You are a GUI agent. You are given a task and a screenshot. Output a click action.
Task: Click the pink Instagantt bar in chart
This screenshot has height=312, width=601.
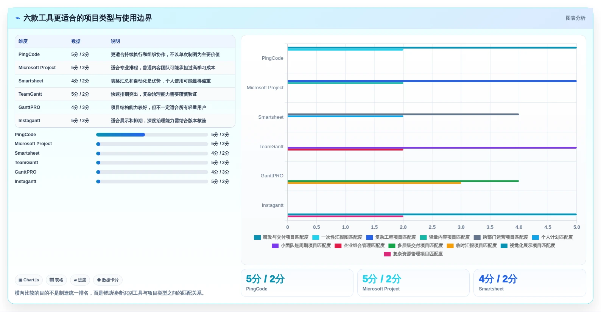(x=345, y=216)
